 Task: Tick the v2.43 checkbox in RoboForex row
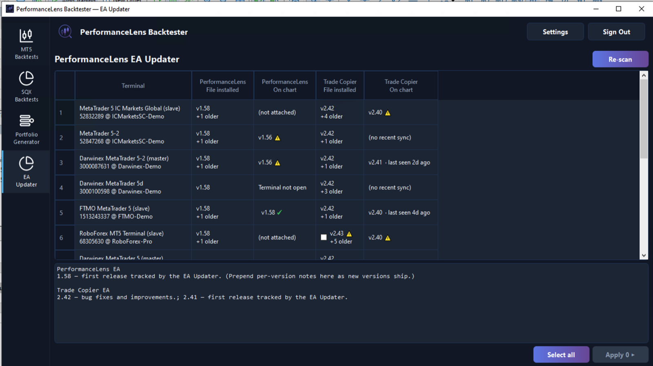324,237
